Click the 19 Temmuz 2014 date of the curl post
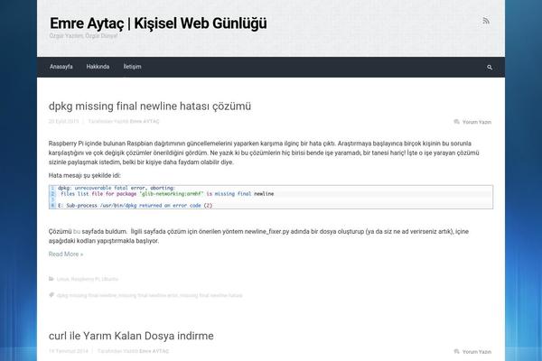 pos(69,351)
